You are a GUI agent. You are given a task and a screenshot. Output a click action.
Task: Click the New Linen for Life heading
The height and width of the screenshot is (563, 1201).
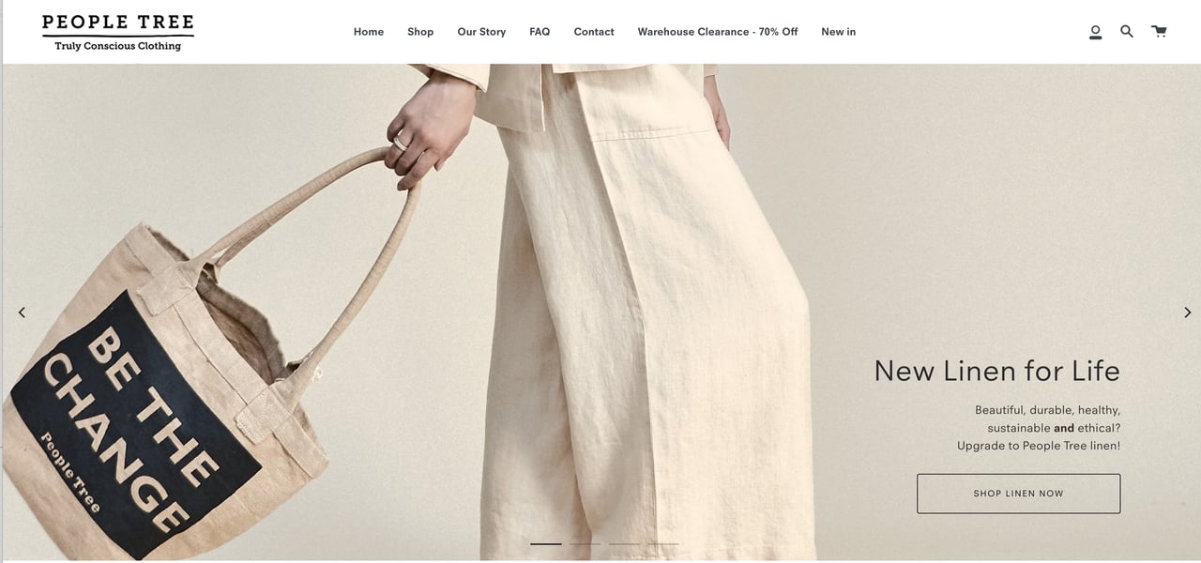click(x=996, y=371)
